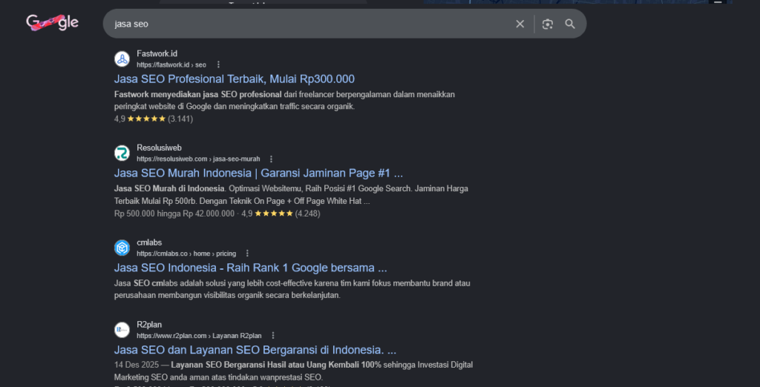Screen dimensions: 760x387
Task: Click the Resolusiweb favicon
Action: click(122, 153)
